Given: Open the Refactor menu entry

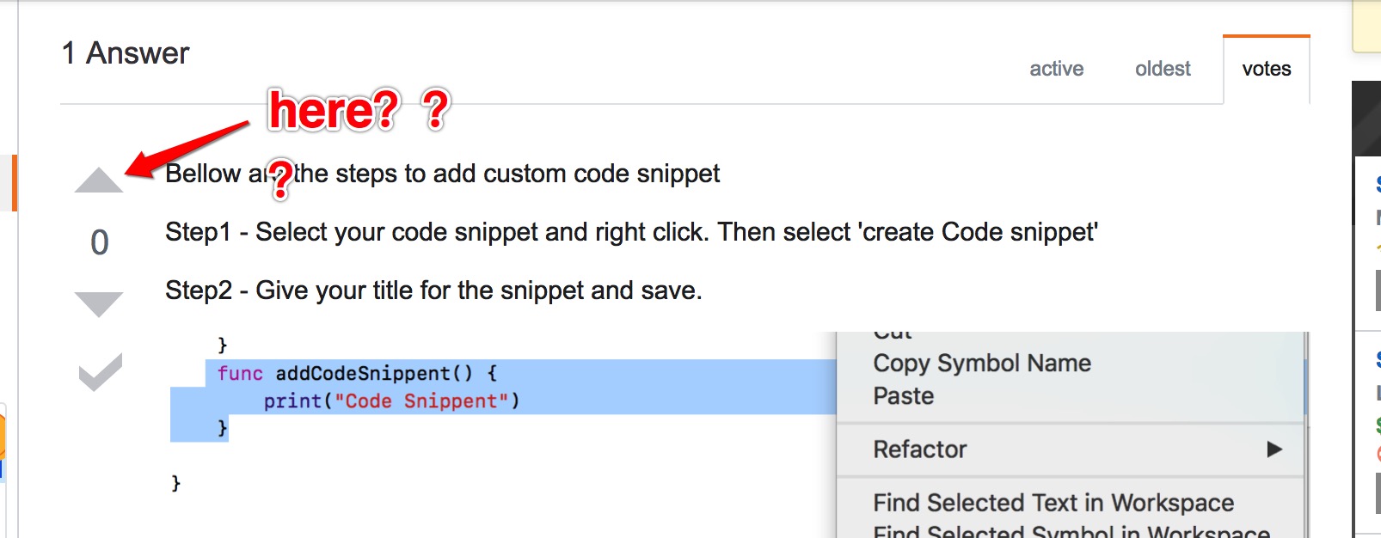Looking at the screenshot, I should point(919,449).
